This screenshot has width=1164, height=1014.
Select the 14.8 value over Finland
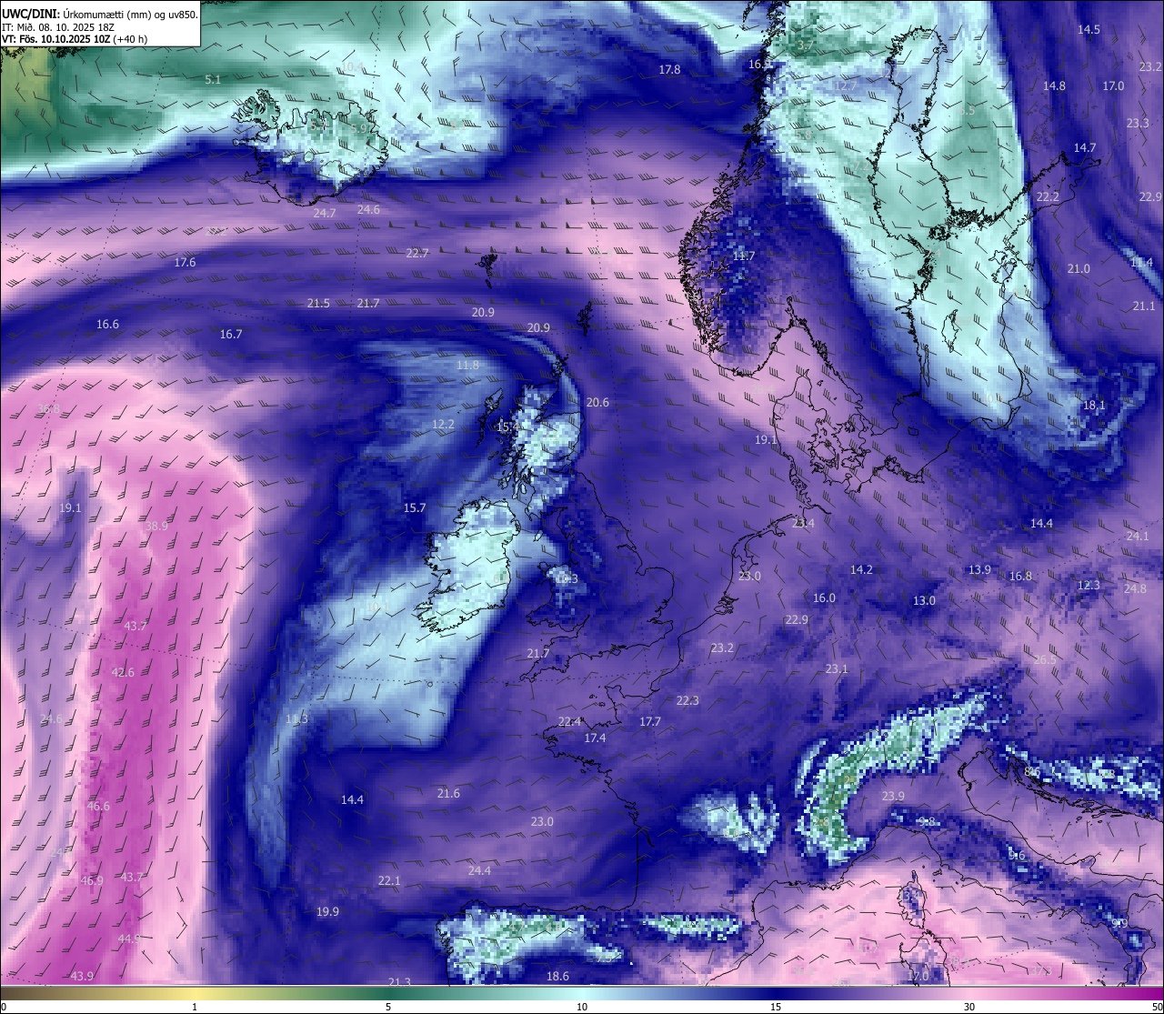(x=1054, y=86)
